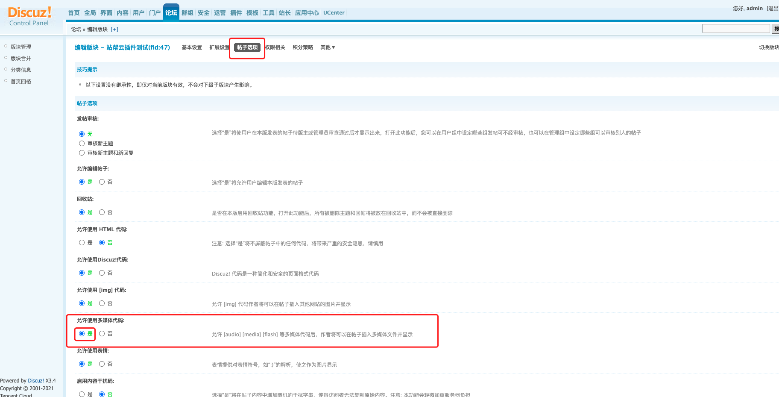Screen dimensions: 779x397
Task: Set 允许使用 HTML 代码 to 是
Action: (x=82, y=243)
